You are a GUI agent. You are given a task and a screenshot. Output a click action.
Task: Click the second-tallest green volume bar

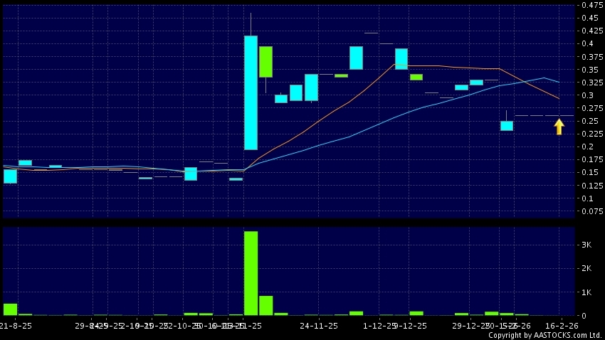(x=265, y=305)
